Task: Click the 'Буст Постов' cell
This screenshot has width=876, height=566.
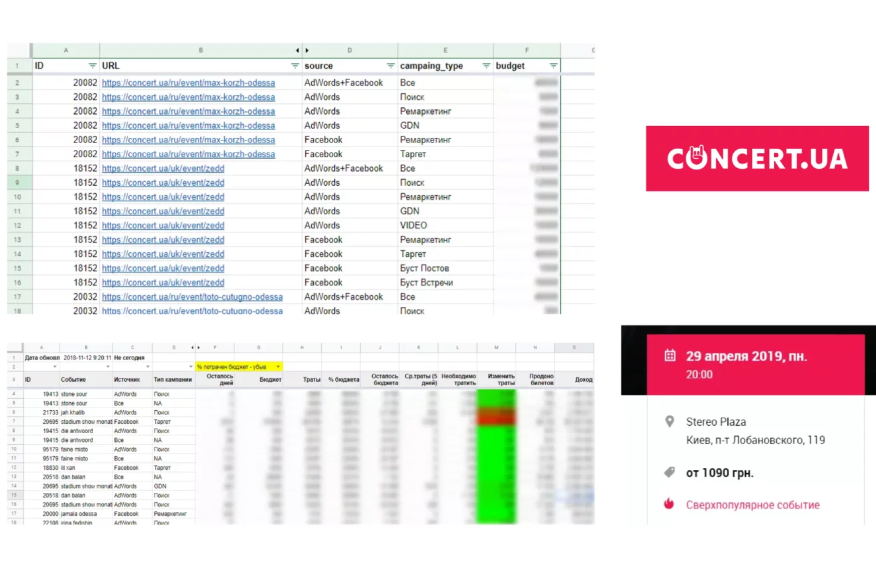Action: click(x=445, y=268)
